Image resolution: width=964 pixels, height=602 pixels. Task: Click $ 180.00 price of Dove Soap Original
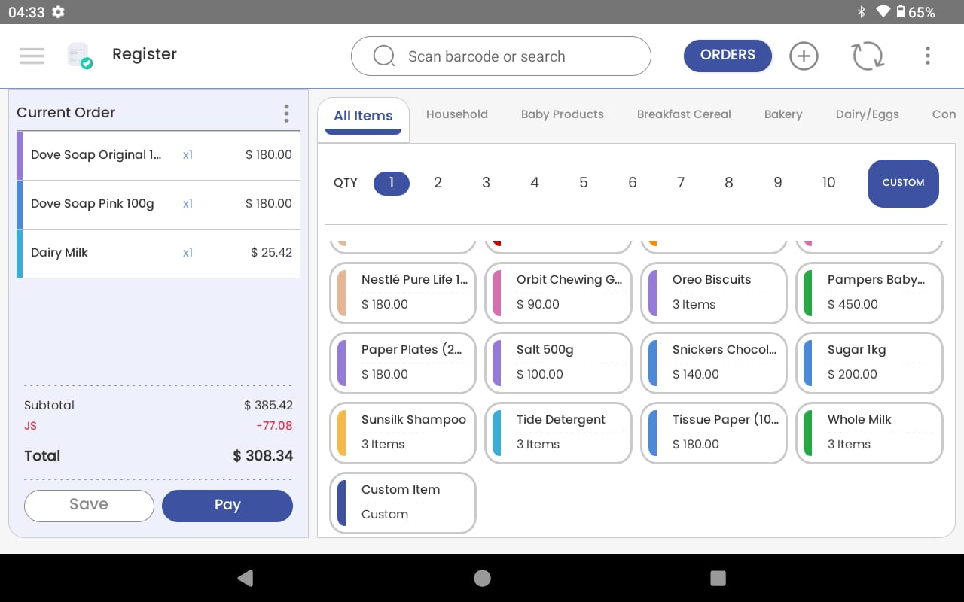(269, 155)
